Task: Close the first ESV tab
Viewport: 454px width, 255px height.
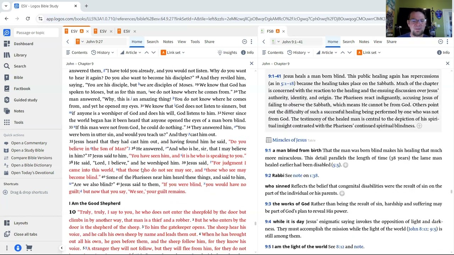Action: [87, 31]
